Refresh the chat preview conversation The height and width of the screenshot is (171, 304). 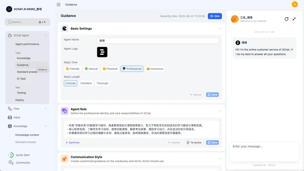coord(287,19)
